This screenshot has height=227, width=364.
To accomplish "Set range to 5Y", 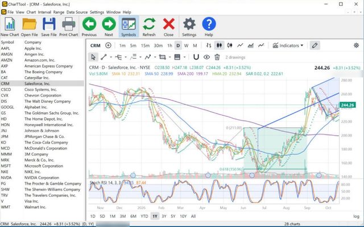I will (173, 216).
